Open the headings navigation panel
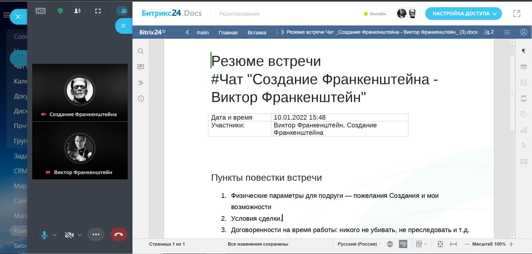The height and width of the screenshot is (254, 532). pyautogui.click(x=140, y=83)
